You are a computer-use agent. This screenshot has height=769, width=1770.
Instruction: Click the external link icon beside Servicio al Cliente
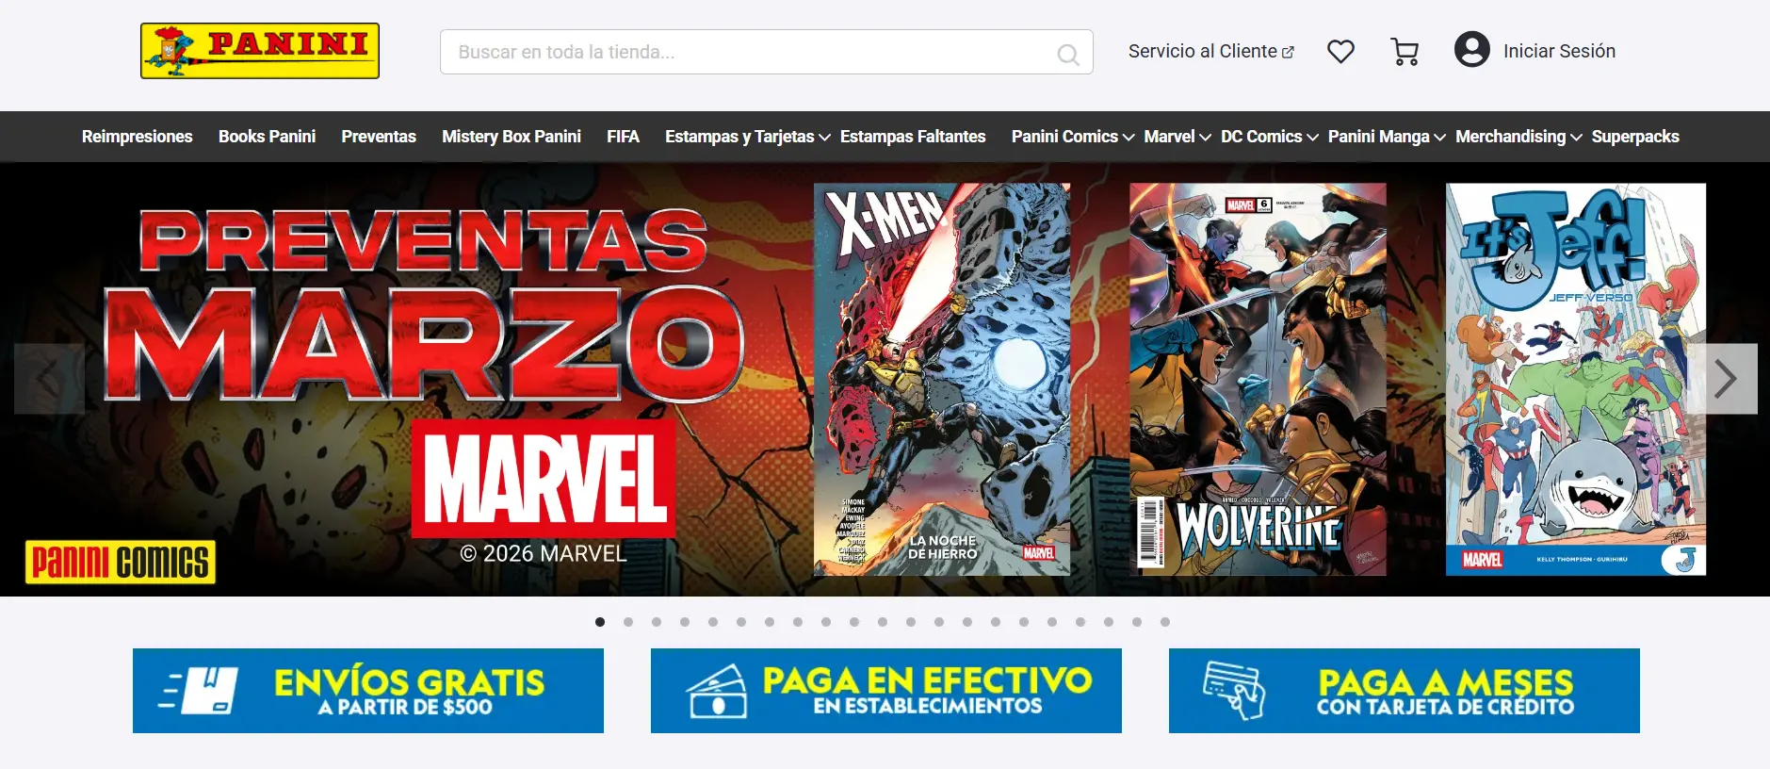1288,52
